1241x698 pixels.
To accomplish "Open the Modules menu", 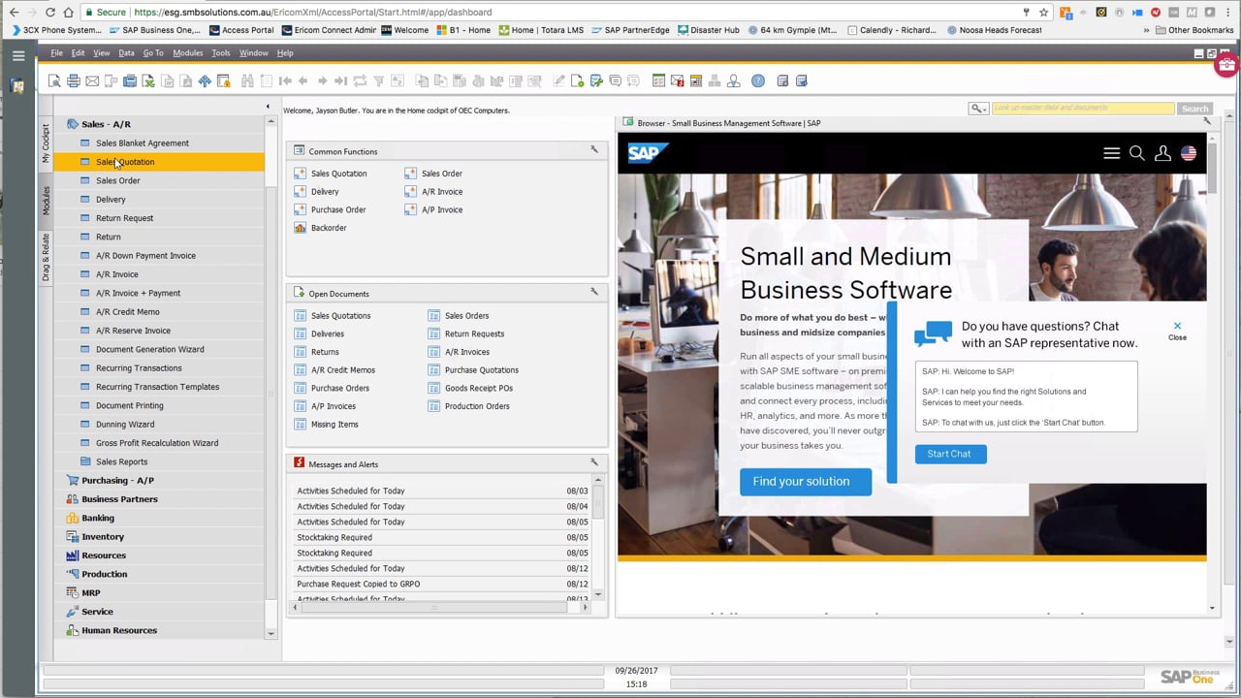I will coord(188,53).
